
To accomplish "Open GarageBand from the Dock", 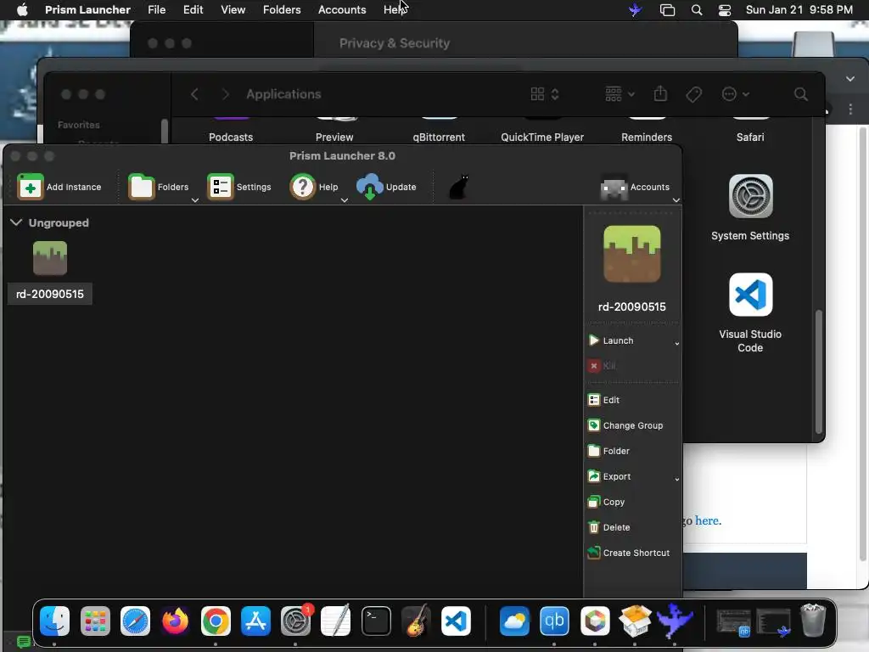I will pos(416,621).
